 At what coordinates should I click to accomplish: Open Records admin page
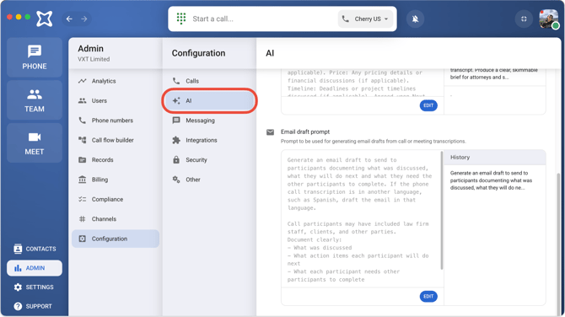pos(116,160)
